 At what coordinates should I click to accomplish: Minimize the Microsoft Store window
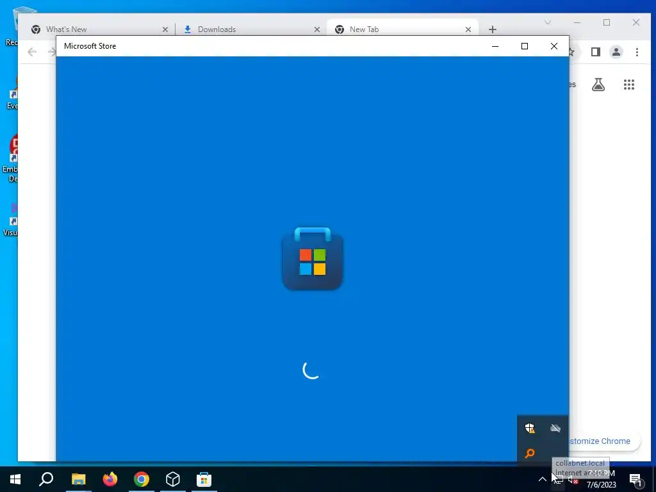coord(495,46)
